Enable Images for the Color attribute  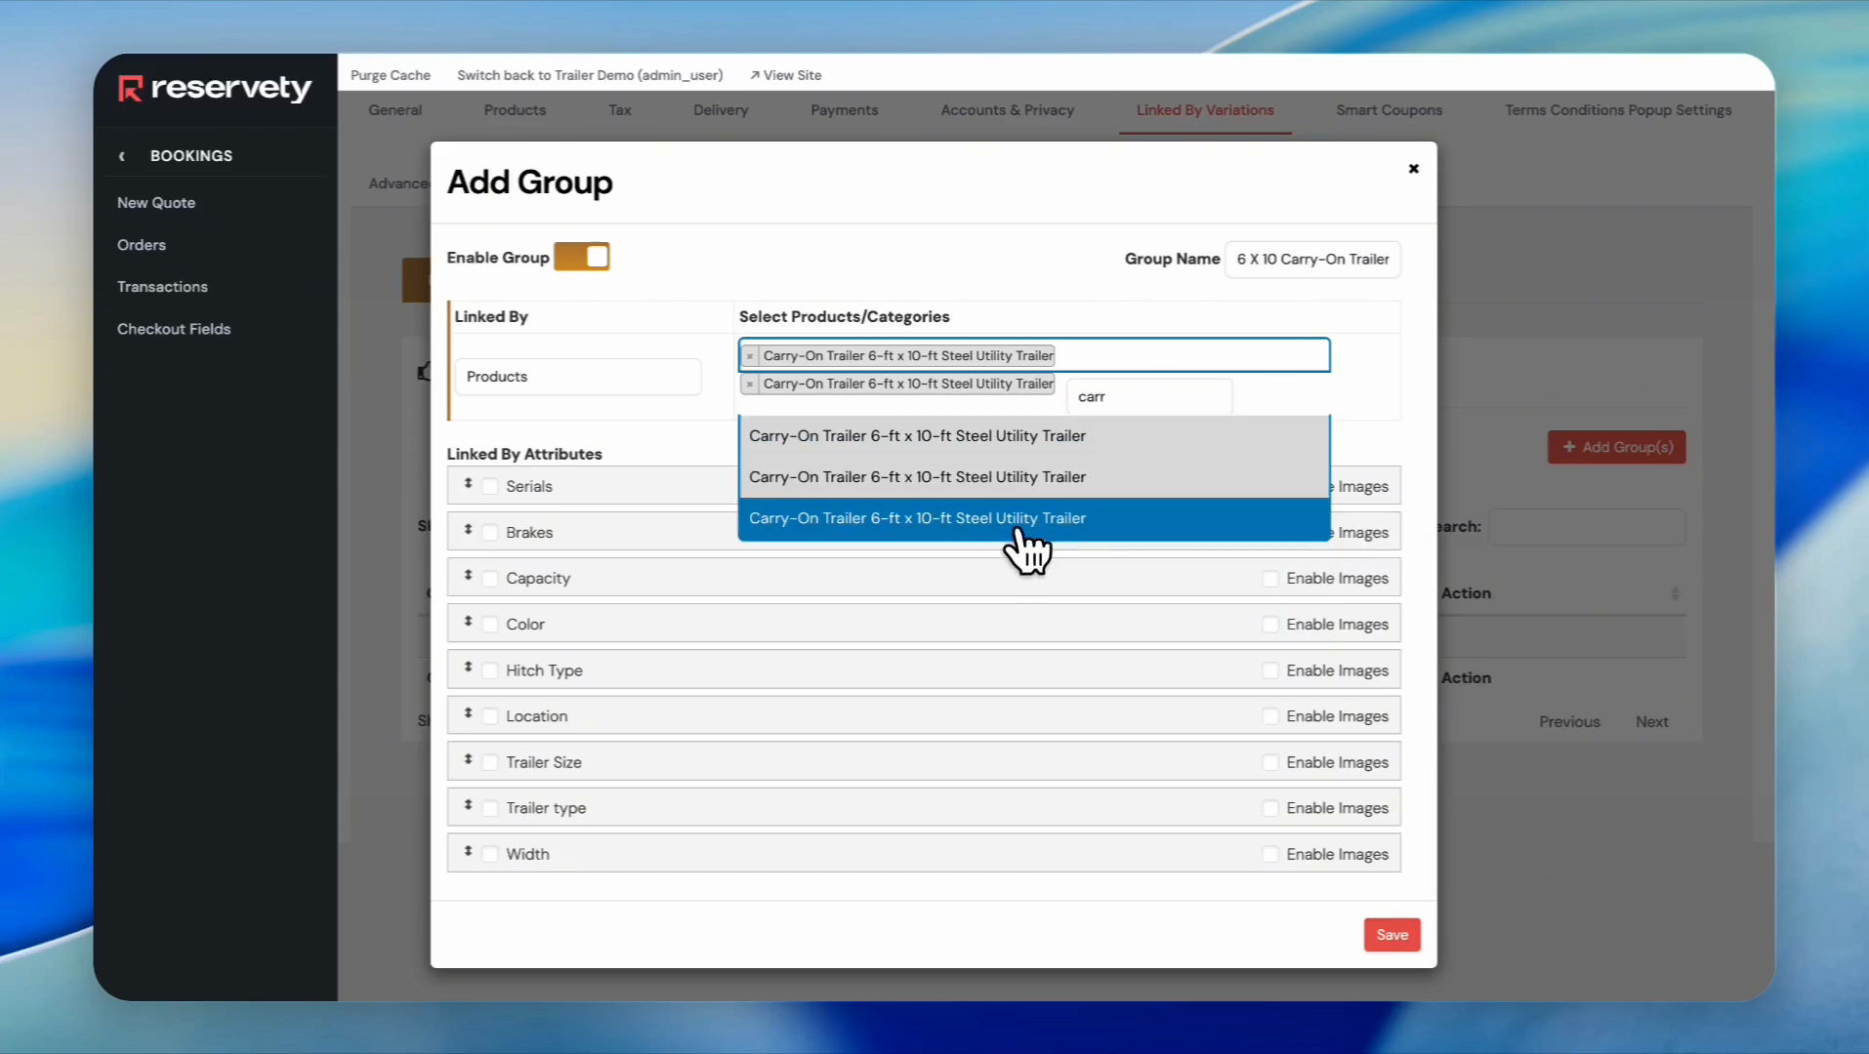coord(1270,625)
